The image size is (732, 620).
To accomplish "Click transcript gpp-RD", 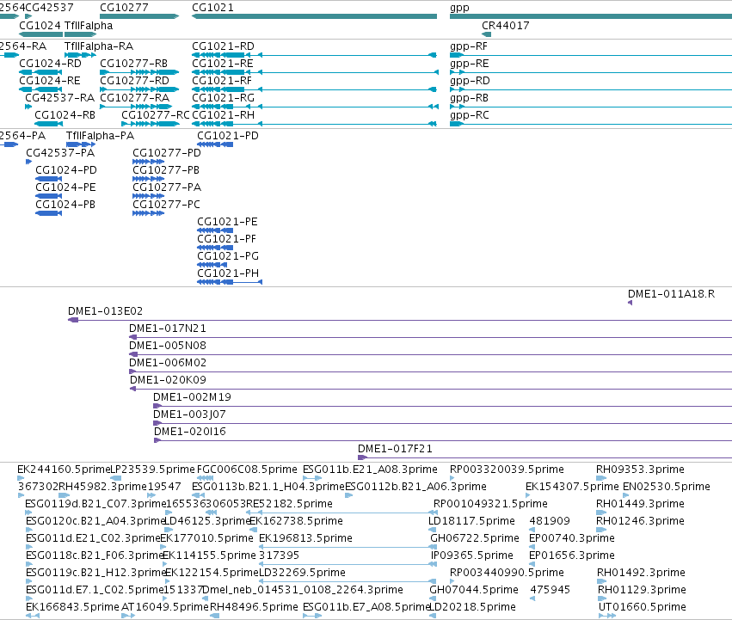I will (x=470, y=81).
